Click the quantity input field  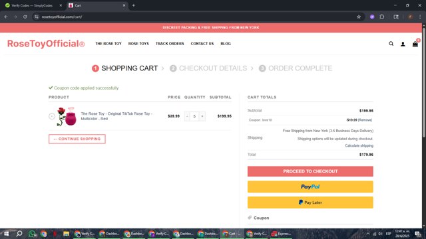(x=194, y=116)
